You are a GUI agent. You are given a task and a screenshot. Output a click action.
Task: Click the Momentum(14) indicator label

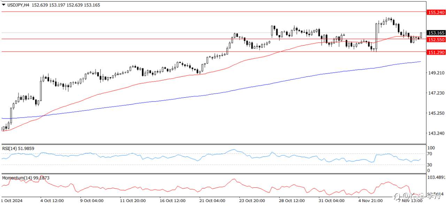coord(26,178)
